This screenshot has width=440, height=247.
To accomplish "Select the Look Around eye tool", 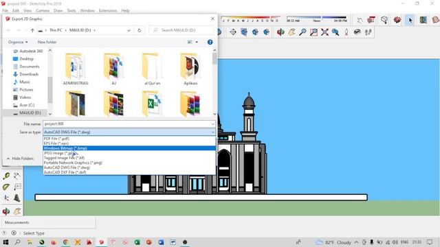I will point(357,32).
